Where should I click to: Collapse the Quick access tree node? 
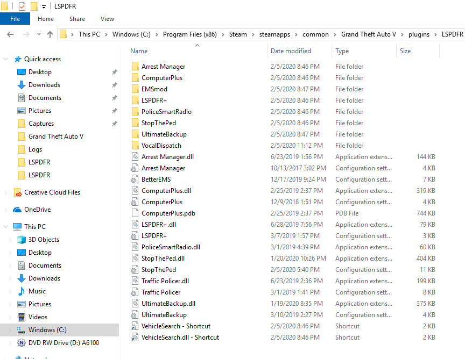click(5, 59)
